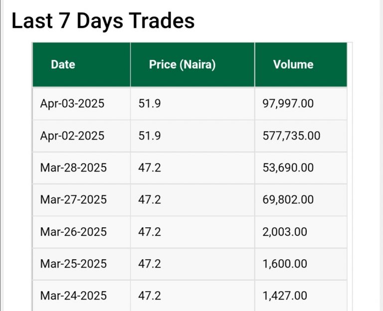Click the 69,802.00 volume value
383x311 pixels.
[288, 199]
